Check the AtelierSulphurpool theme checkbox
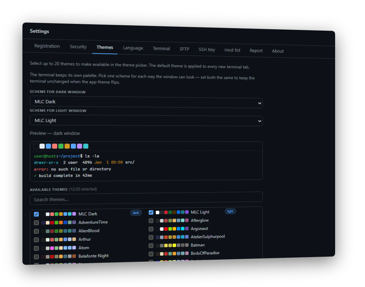 pyautogui.click(x=151, y=237)
